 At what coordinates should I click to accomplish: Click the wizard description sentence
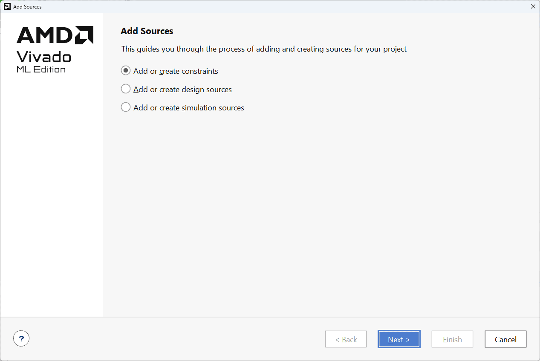[x=264, y=49]
